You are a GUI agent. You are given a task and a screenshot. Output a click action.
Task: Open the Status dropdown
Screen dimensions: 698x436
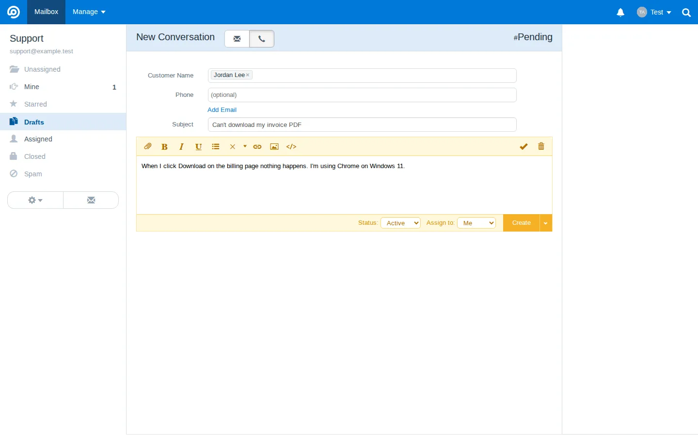click(400, 223)
